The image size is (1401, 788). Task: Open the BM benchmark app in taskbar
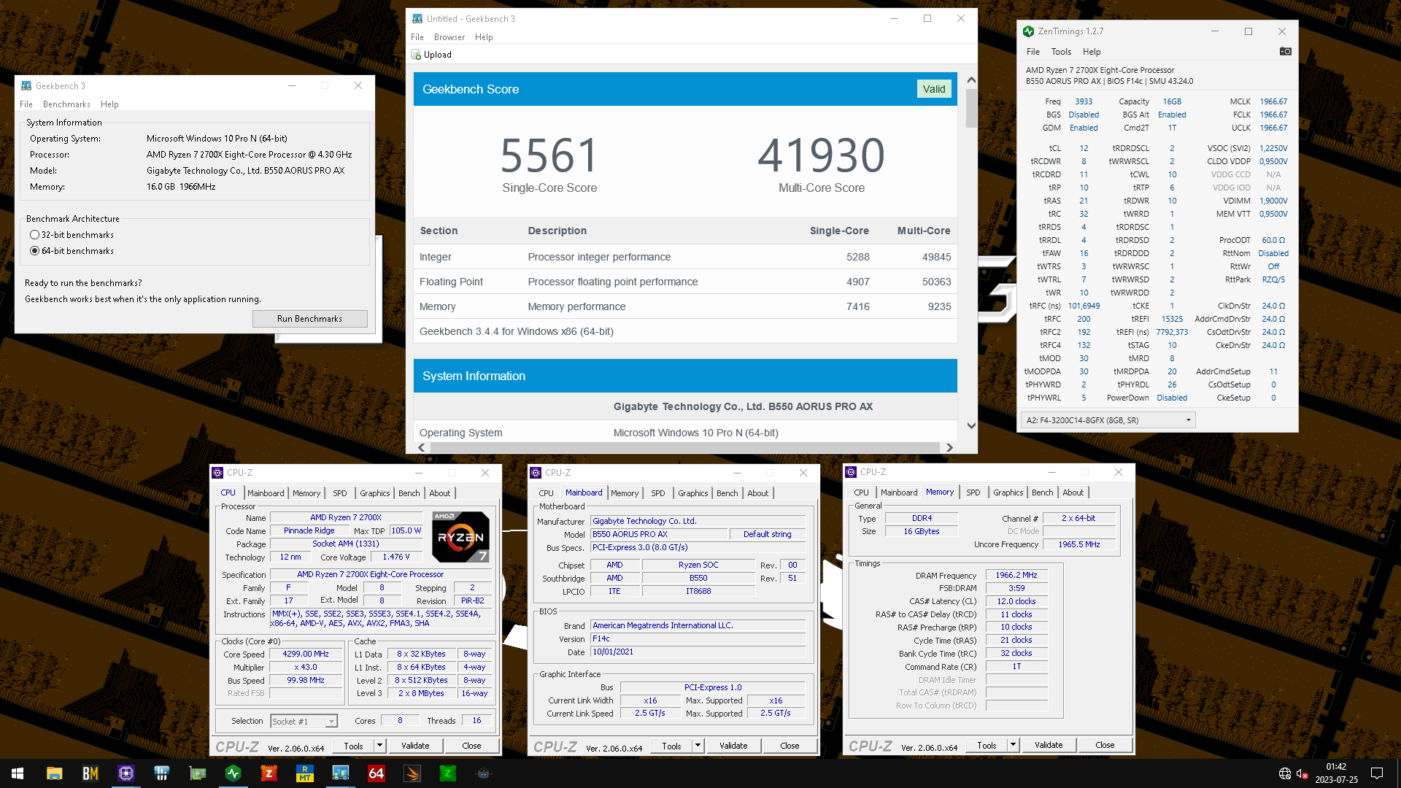click(x=90, y=773)
